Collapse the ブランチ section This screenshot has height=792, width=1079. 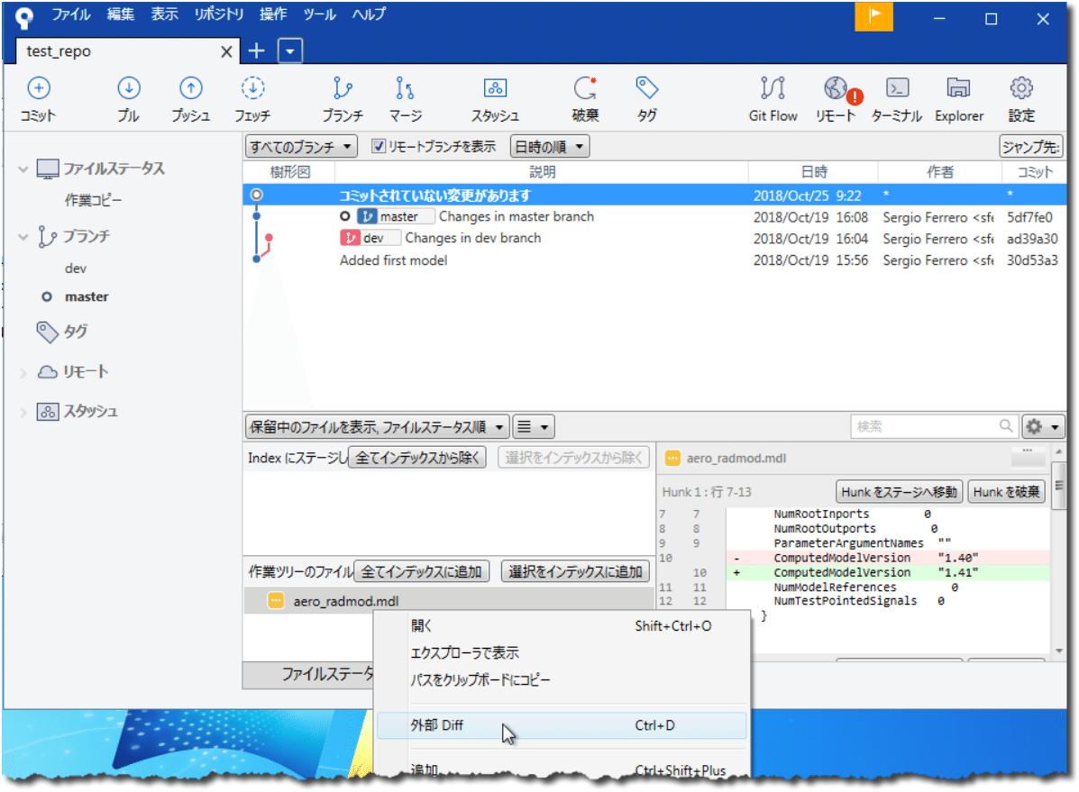tap(23, 237)
